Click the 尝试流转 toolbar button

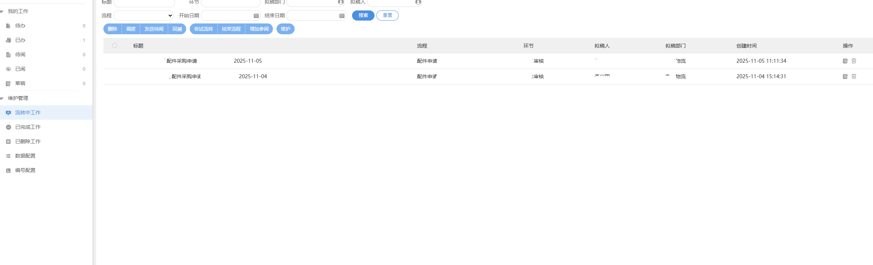204,29
